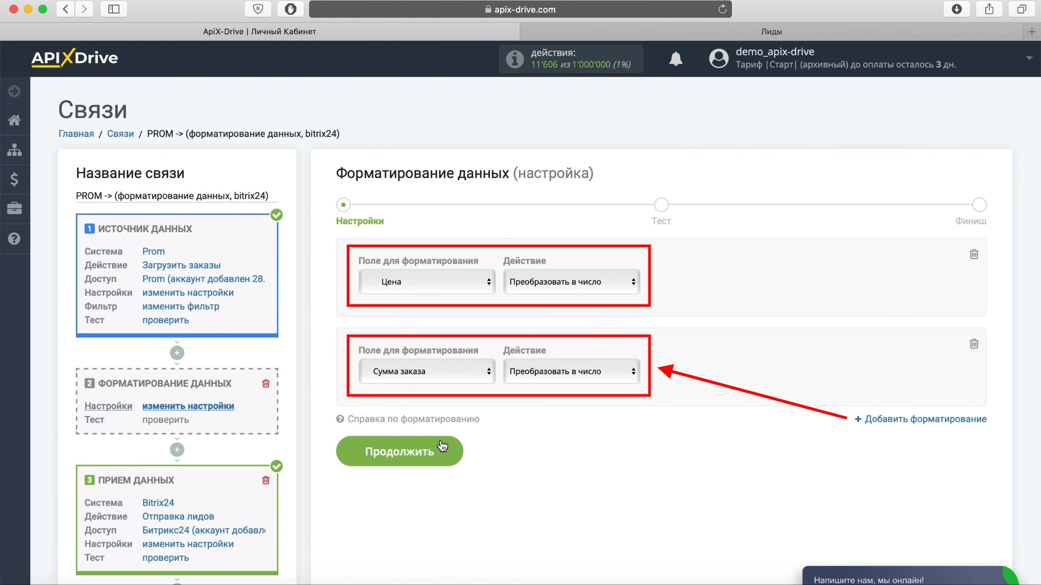Show all tabs overview icon
The image size is (1041, 585).
(1021, 9)
